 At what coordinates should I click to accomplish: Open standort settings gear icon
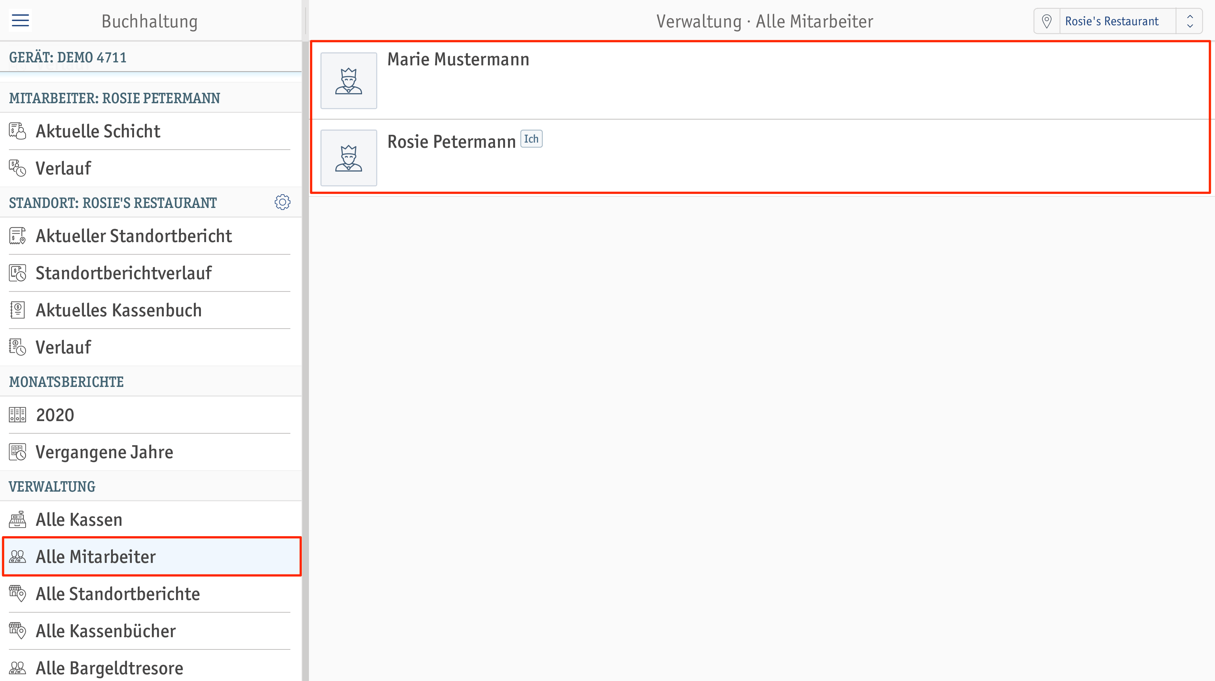283,202
